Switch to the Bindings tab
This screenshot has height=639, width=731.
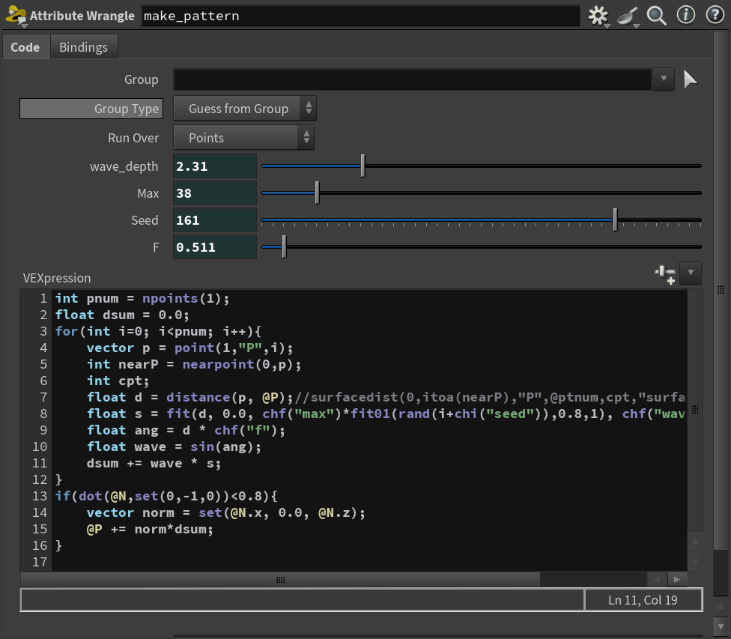(83, 47)
